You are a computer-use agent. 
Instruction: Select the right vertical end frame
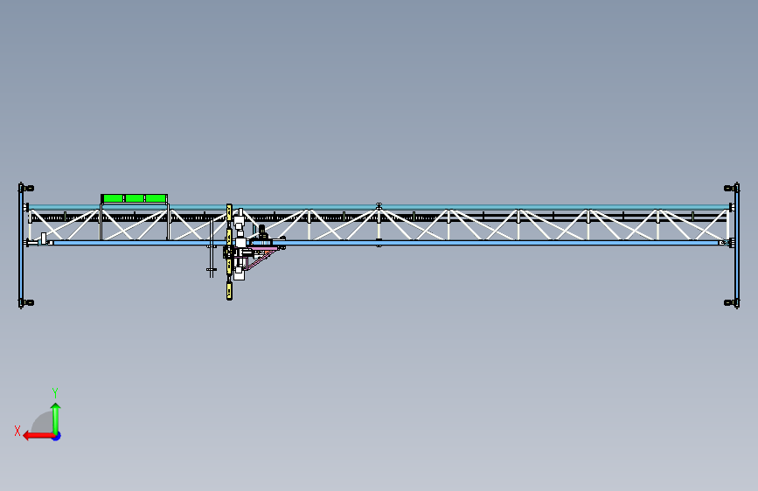[x=736, y=245]
